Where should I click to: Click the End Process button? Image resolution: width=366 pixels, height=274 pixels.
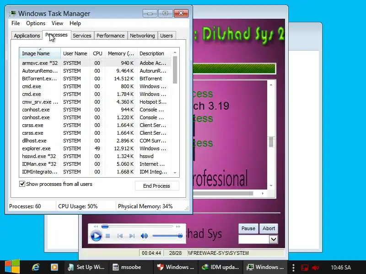(157, 186)
